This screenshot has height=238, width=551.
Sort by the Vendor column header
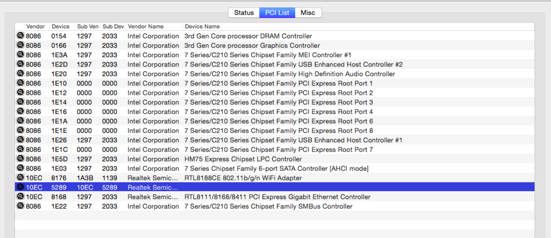pyautogui.click(x=35, y=26)
